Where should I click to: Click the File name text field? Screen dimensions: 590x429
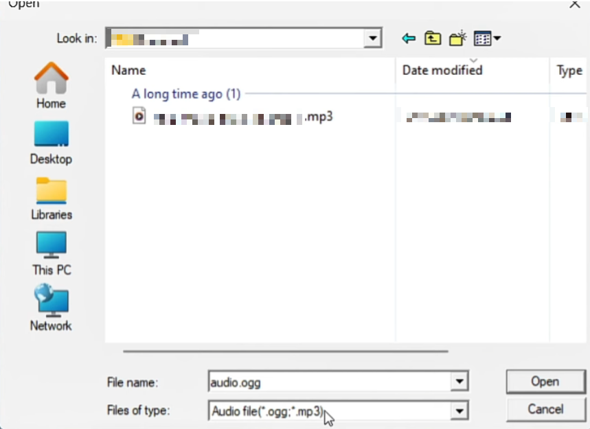tap(328, 382)
